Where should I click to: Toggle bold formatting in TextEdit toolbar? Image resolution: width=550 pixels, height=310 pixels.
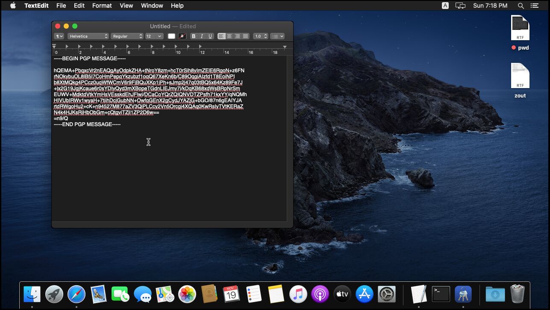[x=193, y=36]
